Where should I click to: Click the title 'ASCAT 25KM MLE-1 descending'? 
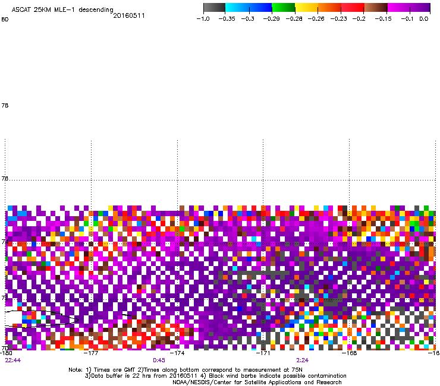(x=62, y=10)
